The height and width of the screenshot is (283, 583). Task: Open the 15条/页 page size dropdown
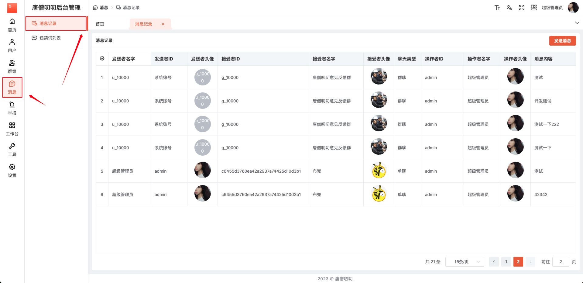[464, 261]
